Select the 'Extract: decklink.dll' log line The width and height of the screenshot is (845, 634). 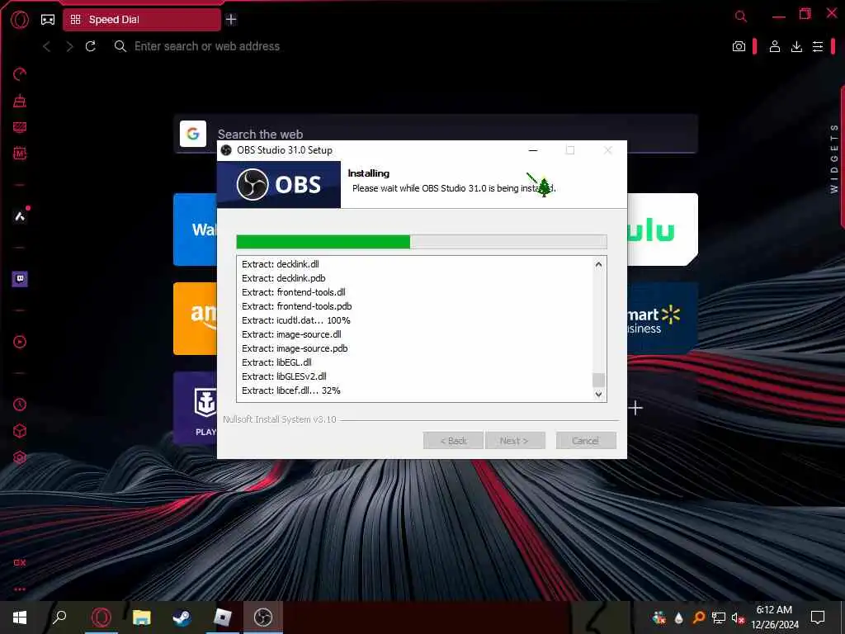pos(281,264)
